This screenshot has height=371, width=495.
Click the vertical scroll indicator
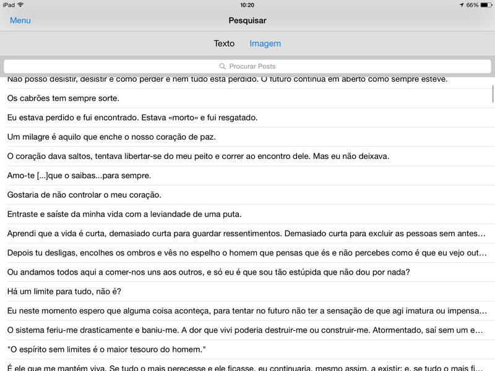493,94
